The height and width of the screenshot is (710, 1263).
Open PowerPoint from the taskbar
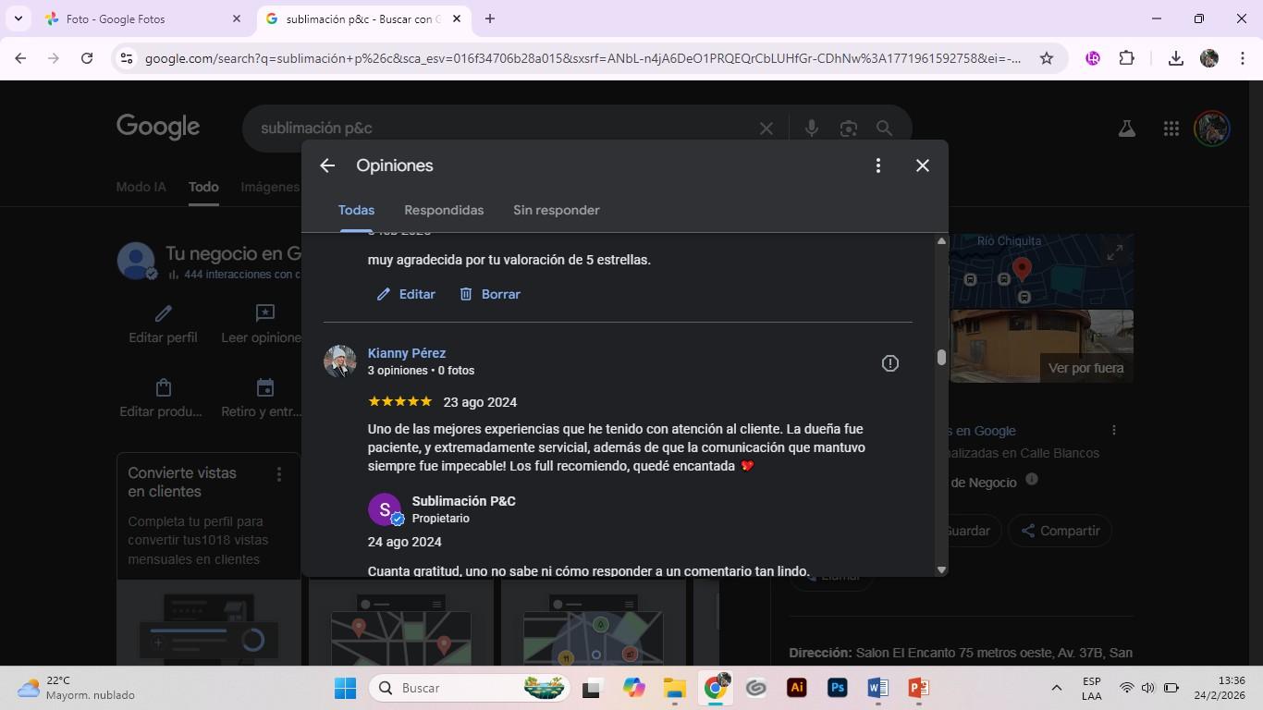(x=918, y=688)
